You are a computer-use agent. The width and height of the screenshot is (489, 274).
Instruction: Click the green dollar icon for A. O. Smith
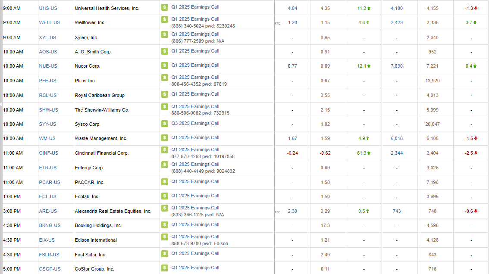point(165,51)
